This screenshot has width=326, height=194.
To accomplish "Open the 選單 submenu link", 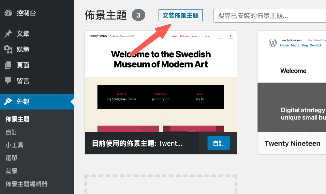I will coord(11,158).
